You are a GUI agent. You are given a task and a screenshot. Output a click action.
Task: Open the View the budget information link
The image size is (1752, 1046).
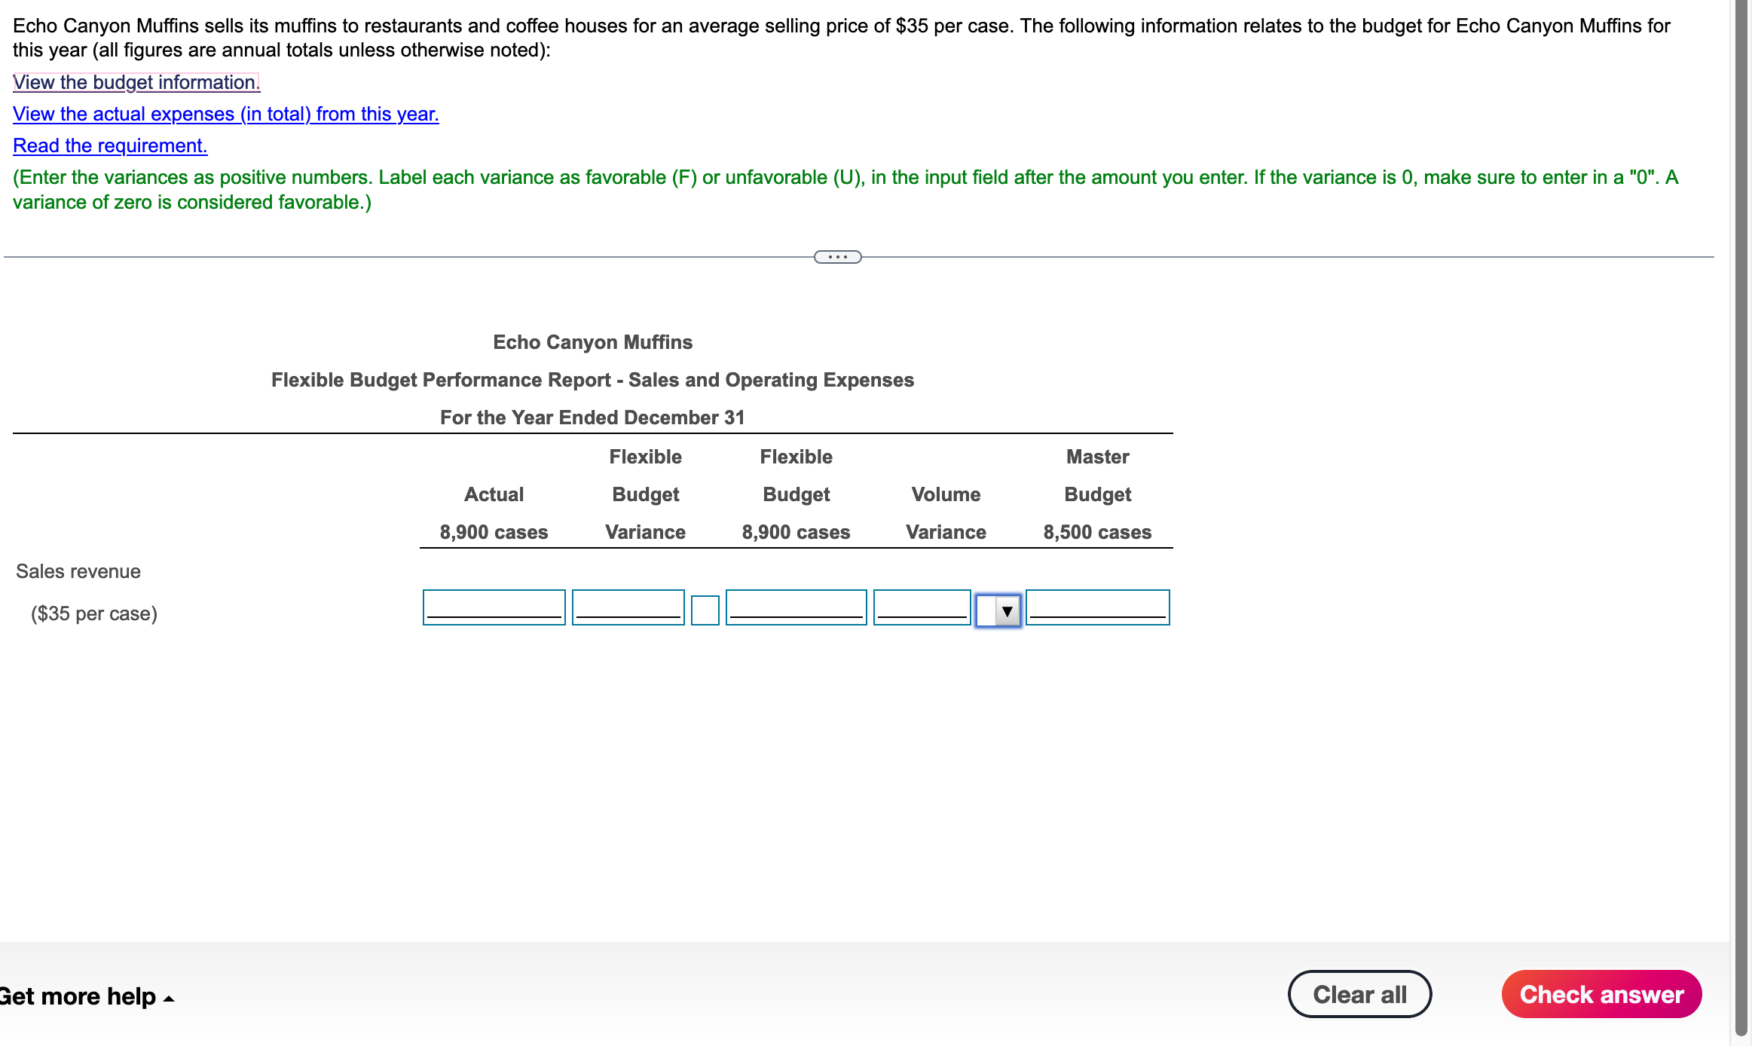(136, 82)
